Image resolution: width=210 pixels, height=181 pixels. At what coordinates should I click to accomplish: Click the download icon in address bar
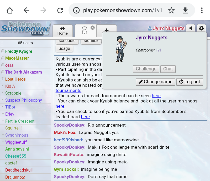(x=185, y=10)
